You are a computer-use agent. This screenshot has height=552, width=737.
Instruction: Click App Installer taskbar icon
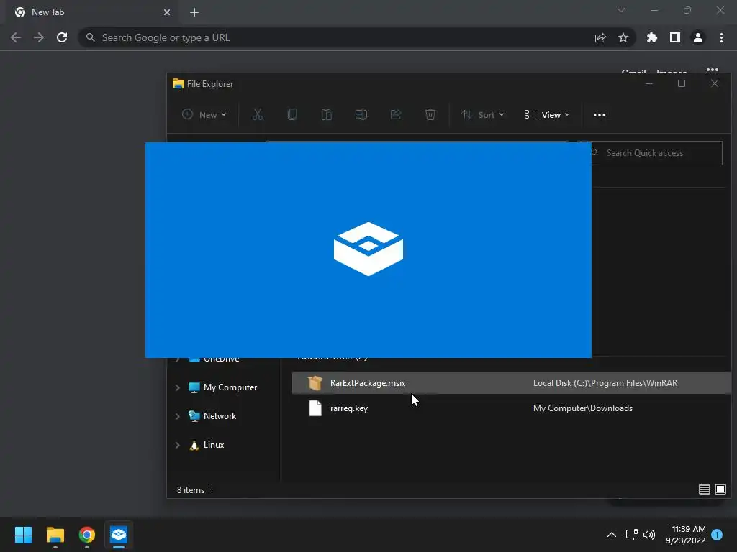[119, 535]
